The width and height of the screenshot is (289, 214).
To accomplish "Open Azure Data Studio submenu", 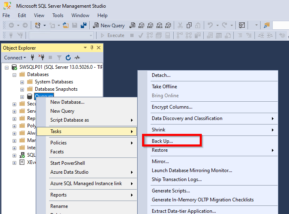I will coord(86,172).
